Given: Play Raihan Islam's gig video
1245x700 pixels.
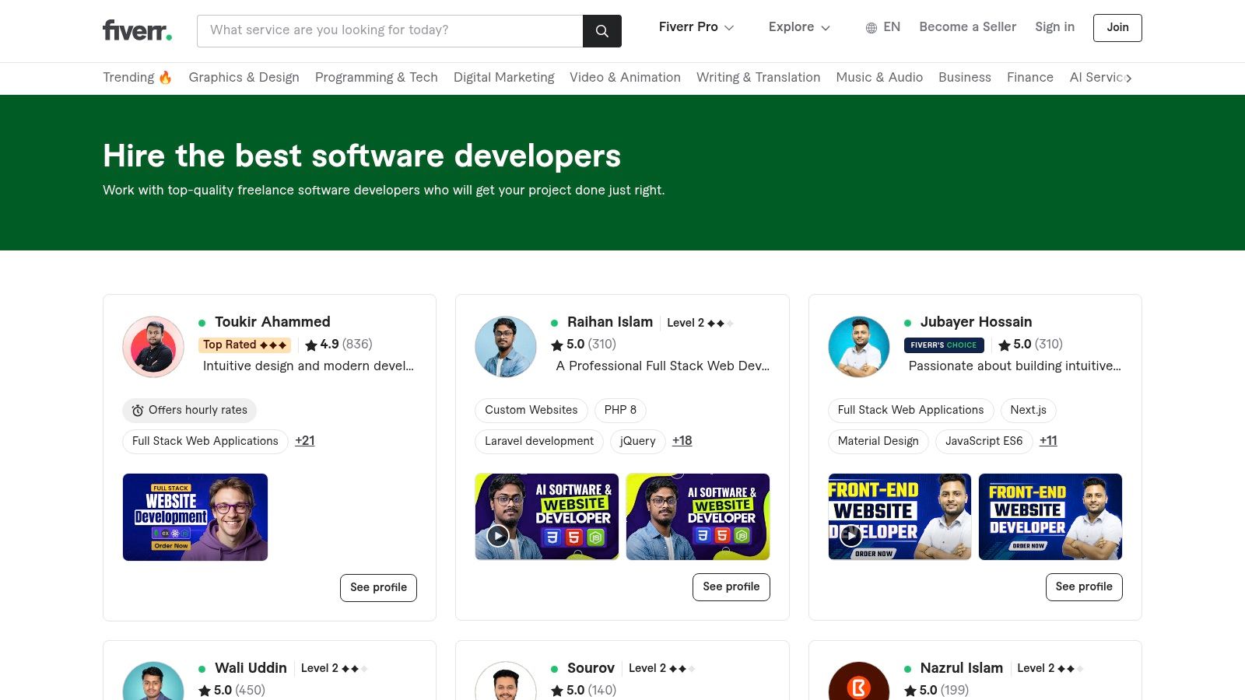Looking at the screenshot, I should (x=497, y=536).
